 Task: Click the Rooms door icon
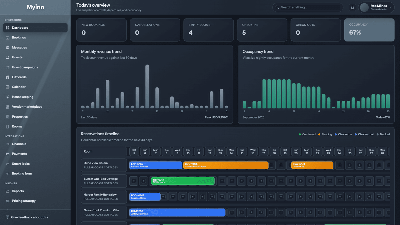coord(7,126)
